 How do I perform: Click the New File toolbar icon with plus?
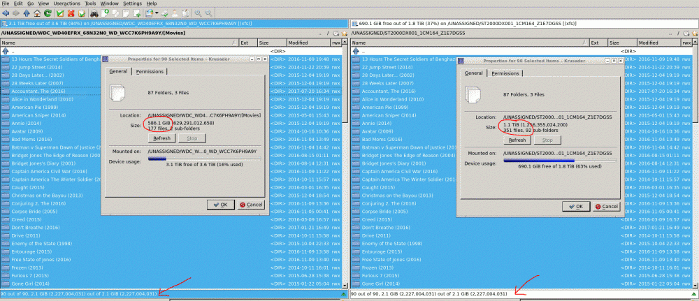106,13
